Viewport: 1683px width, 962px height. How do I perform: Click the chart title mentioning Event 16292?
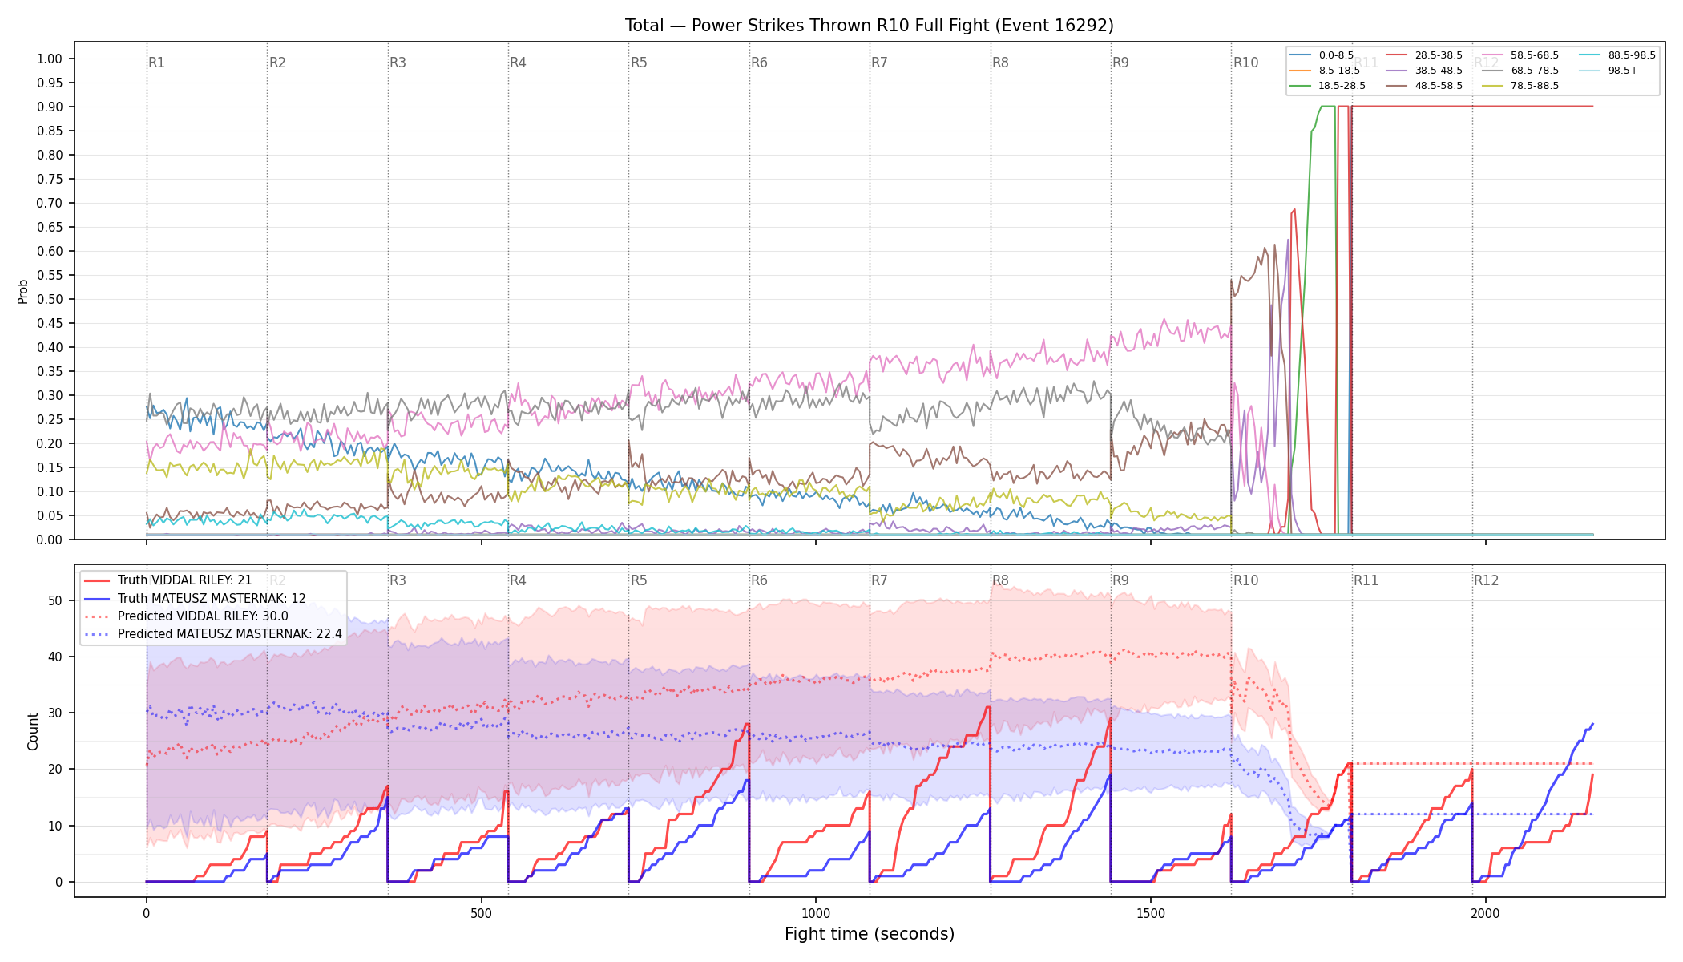tap(870, 26)
